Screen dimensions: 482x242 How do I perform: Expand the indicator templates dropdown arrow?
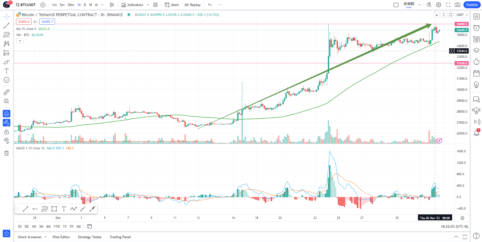pos(148,5)
